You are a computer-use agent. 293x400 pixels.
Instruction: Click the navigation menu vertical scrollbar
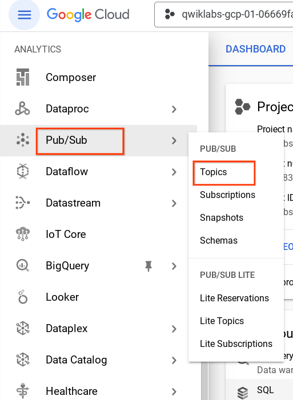(x=204, y=380)
